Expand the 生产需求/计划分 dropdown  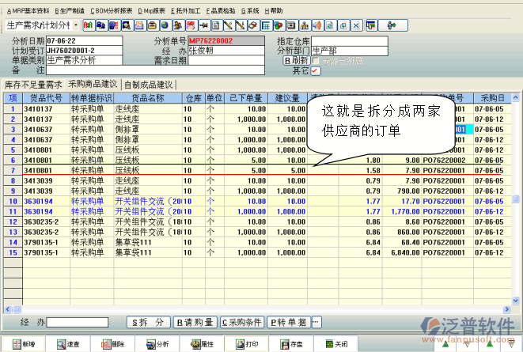click(76, 25)
